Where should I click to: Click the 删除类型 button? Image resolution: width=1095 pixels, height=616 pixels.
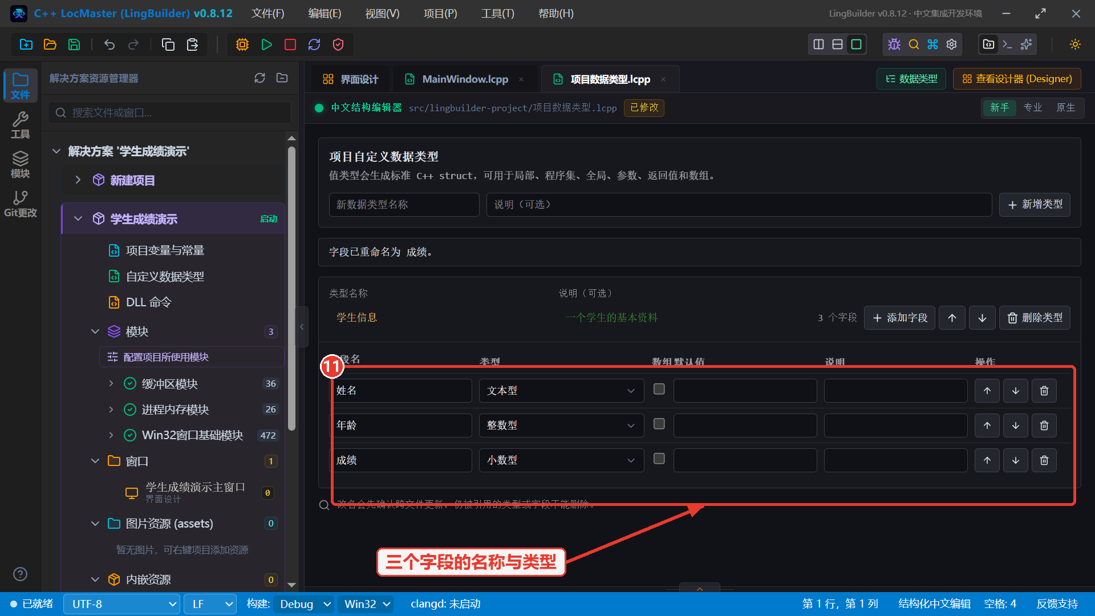1035,318
